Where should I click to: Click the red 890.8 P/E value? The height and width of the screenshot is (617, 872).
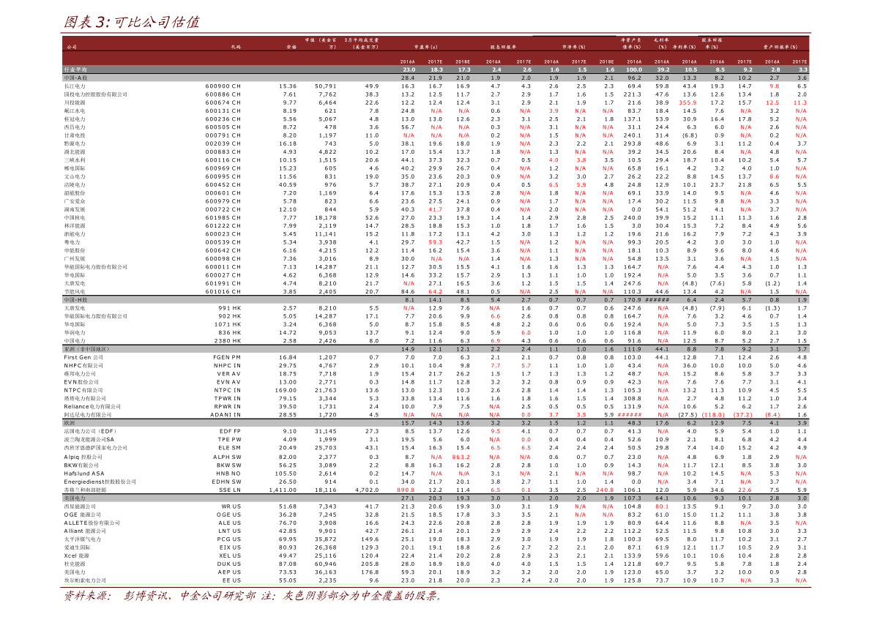pos(406,490)
